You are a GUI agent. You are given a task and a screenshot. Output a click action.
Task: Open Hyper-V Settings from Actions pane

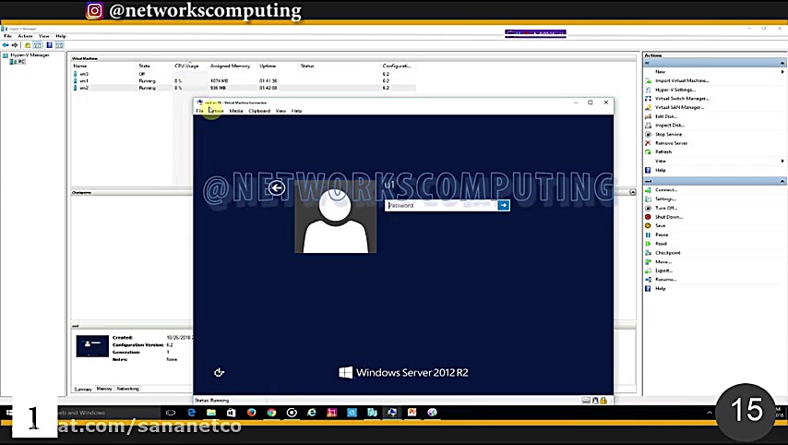[675, 90]
